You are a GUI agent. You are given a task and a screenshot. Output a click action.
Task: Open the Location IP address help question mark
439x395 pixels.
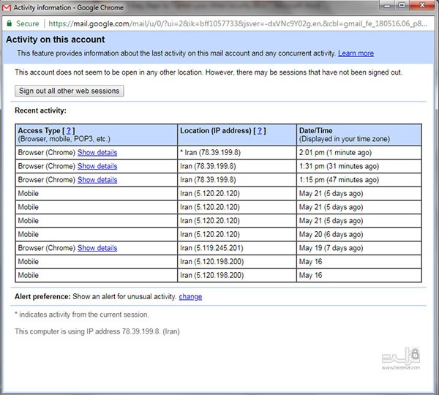pos(260,131)
